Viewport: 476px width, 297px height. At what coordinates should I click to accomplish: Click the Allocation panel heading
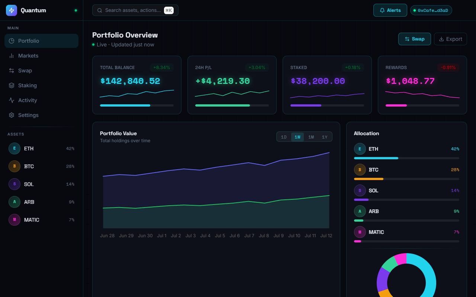367,133
